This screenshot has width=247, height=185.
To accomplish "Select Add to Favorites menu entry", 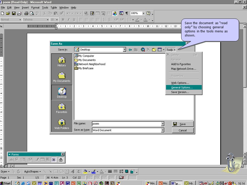I will coord(184,64).
